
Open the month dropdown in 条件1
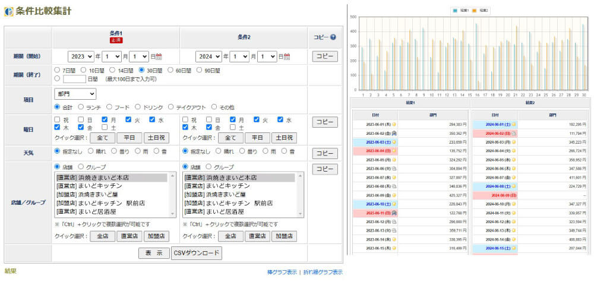[112, 57]
